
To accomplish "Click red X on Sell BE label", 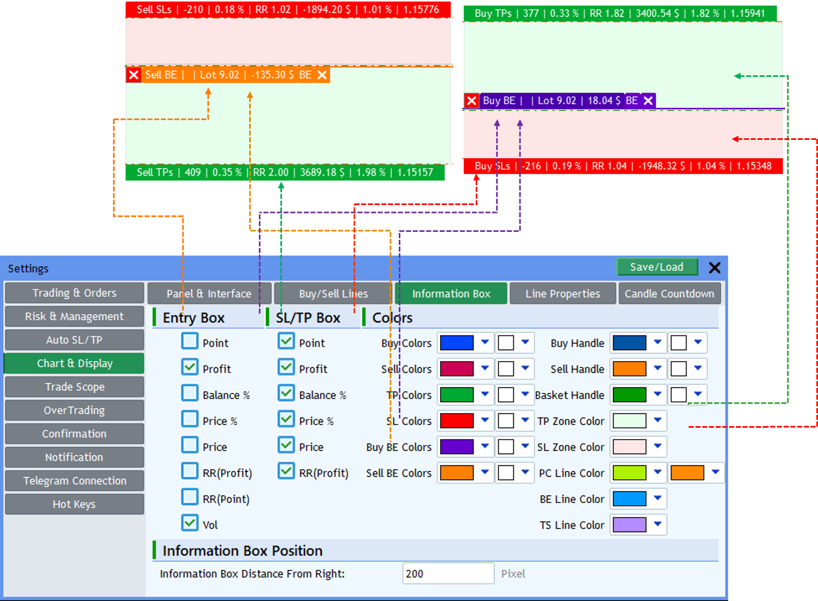I will (134, 75).
